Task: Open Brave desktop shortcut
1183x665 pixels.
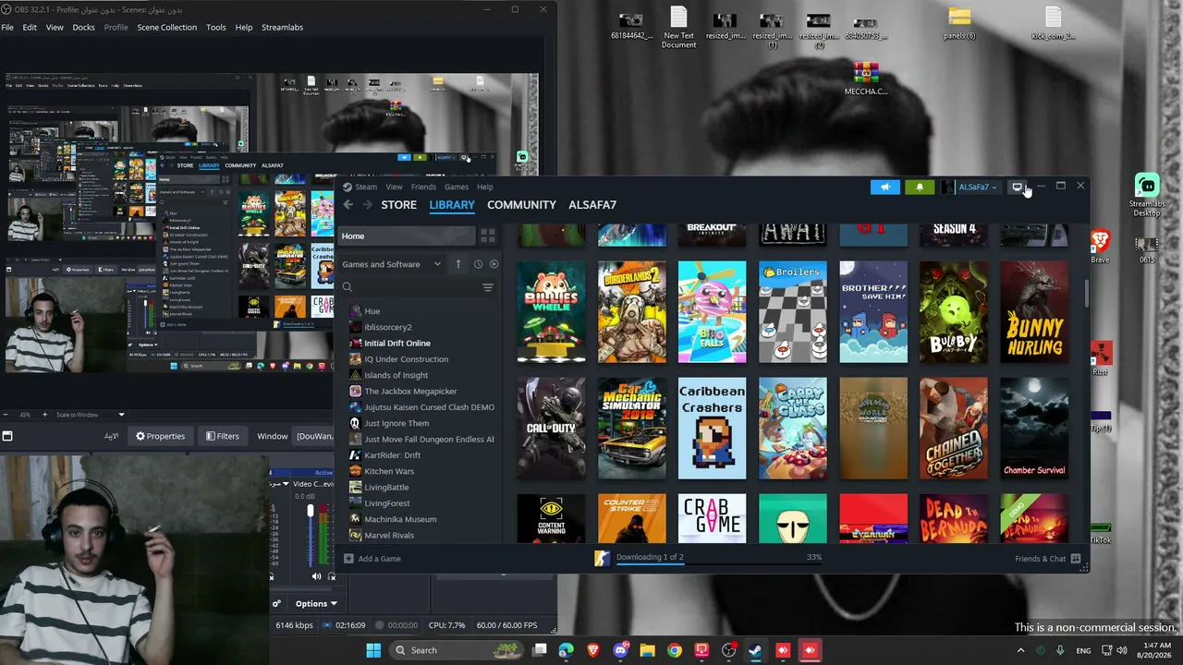Action: pos(1099,247)
